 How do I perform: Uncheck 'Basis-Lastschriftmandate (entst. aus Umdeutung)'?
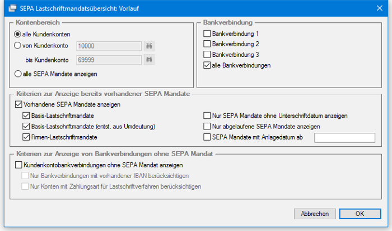(x=26, y=126)
